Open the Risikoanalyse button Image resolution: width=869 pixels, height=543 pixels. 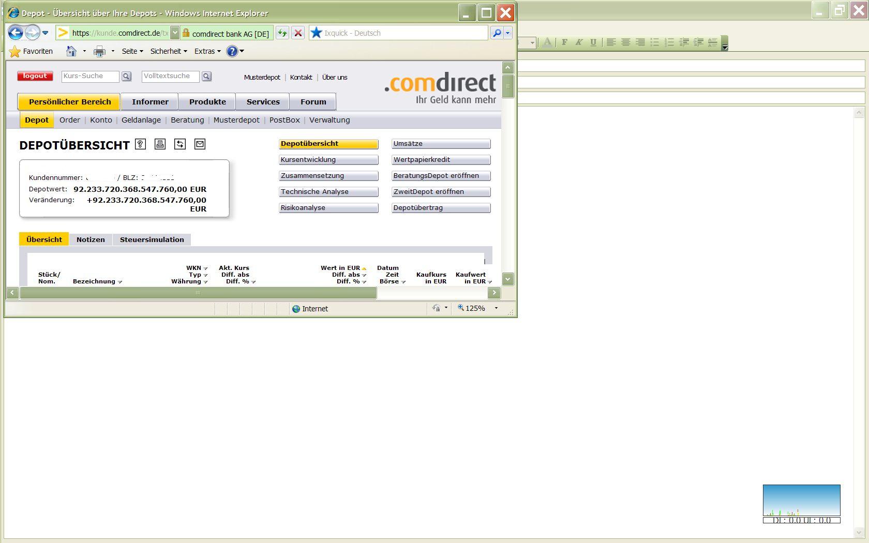(328, 208)
